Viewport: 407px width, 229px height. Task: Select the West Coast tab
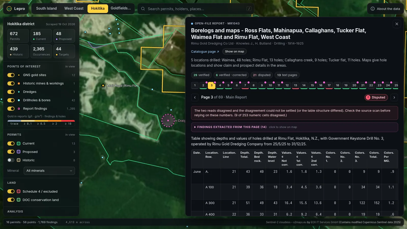pos(74,8)
